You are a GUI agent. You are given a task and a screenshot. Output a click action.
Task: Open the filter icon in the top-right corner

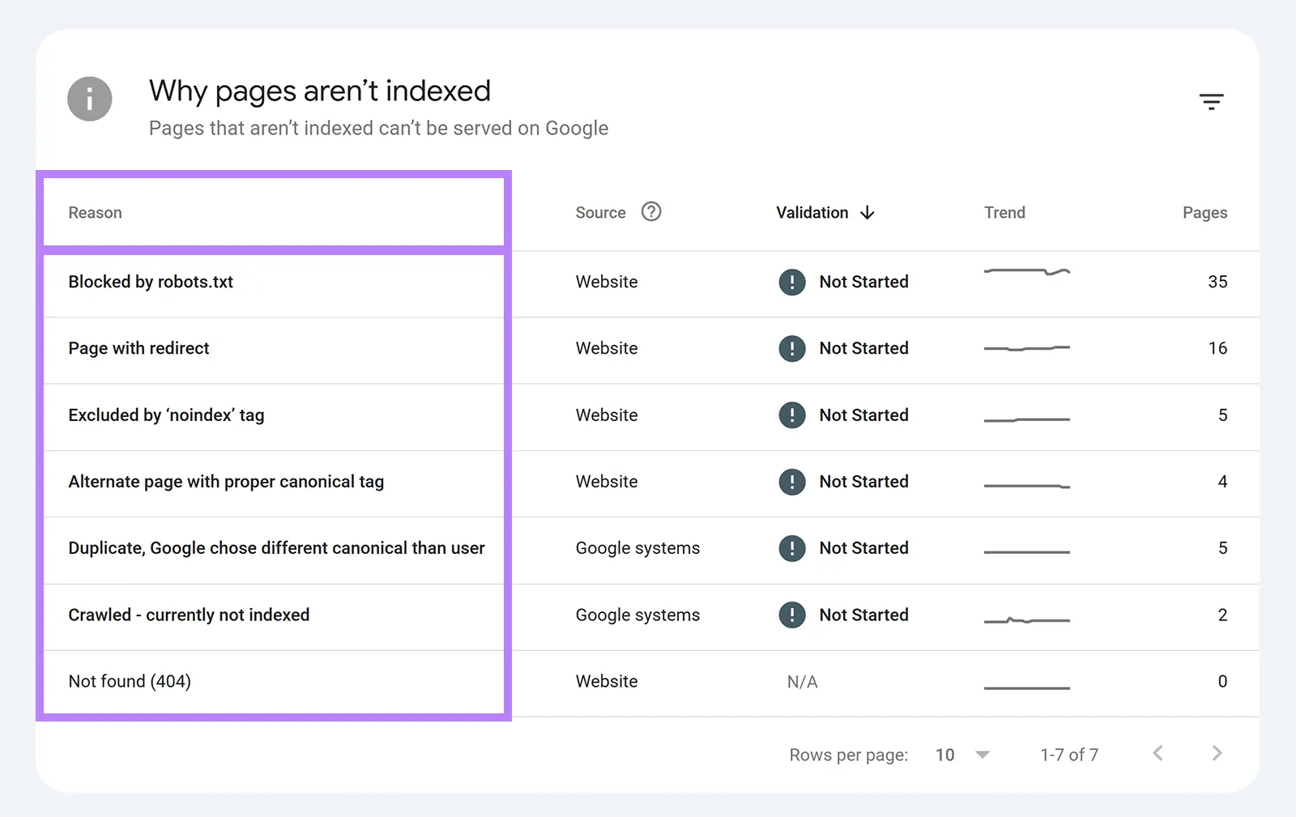[1211, 100]
